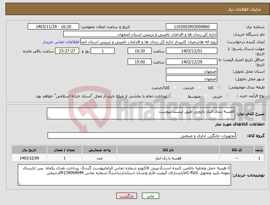Viewport: 270px width, 205px height.
Task: Select the کالا/خدمت radio button
Action: (x=175, y=87)
